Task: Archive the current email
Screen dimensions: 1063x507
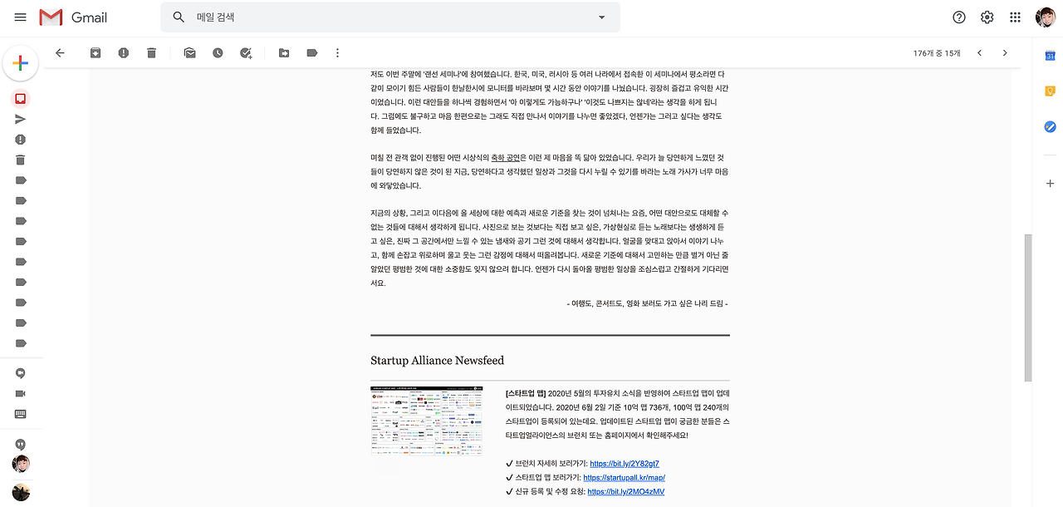Action: [x=95, y=52]
